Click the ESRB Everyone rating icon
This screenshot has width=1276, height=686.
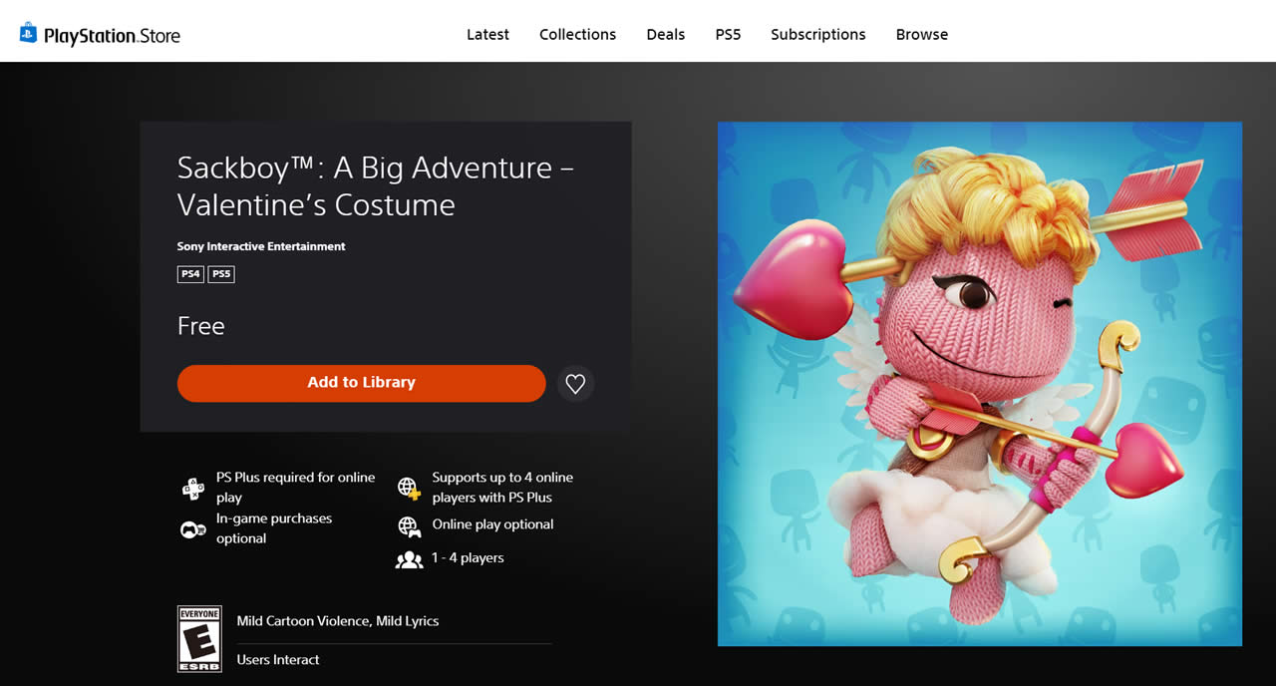[199, 638]
